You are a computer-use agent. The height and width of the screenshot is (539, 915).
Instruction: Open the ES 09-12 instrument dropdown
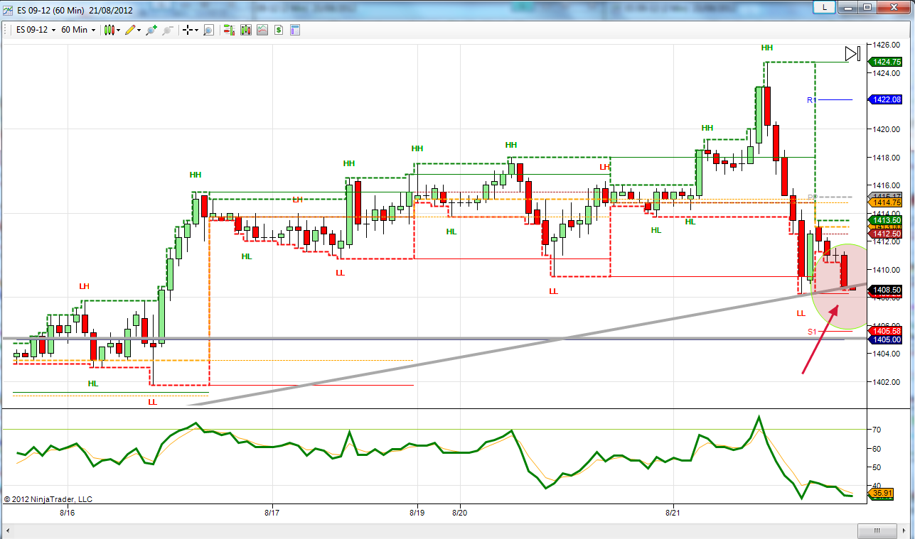[35, 30]
